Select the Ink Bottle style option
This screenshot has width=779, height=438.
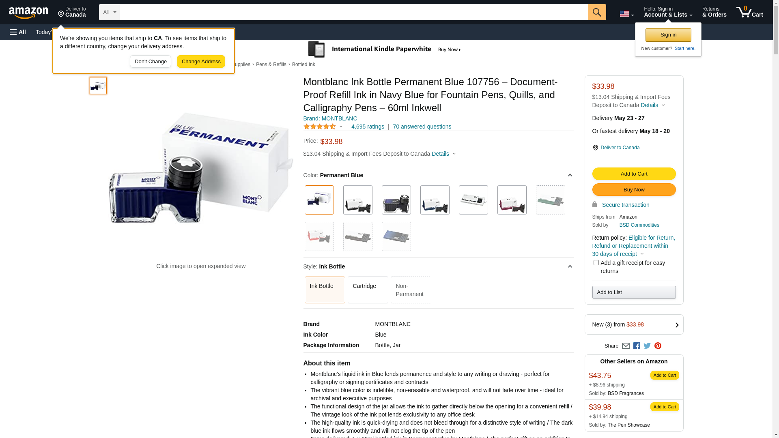(325, 290)
